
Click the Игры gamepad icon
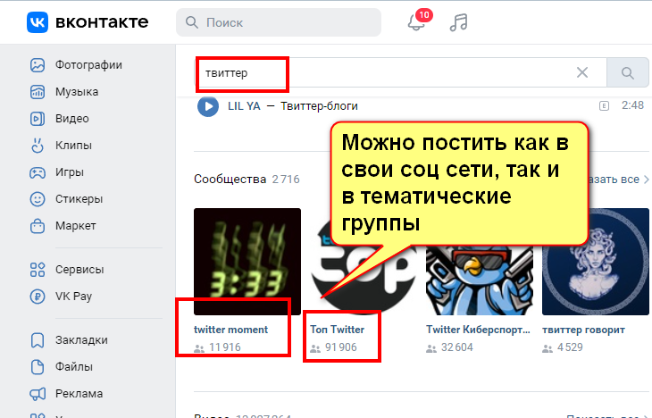[x=38, y=172]
